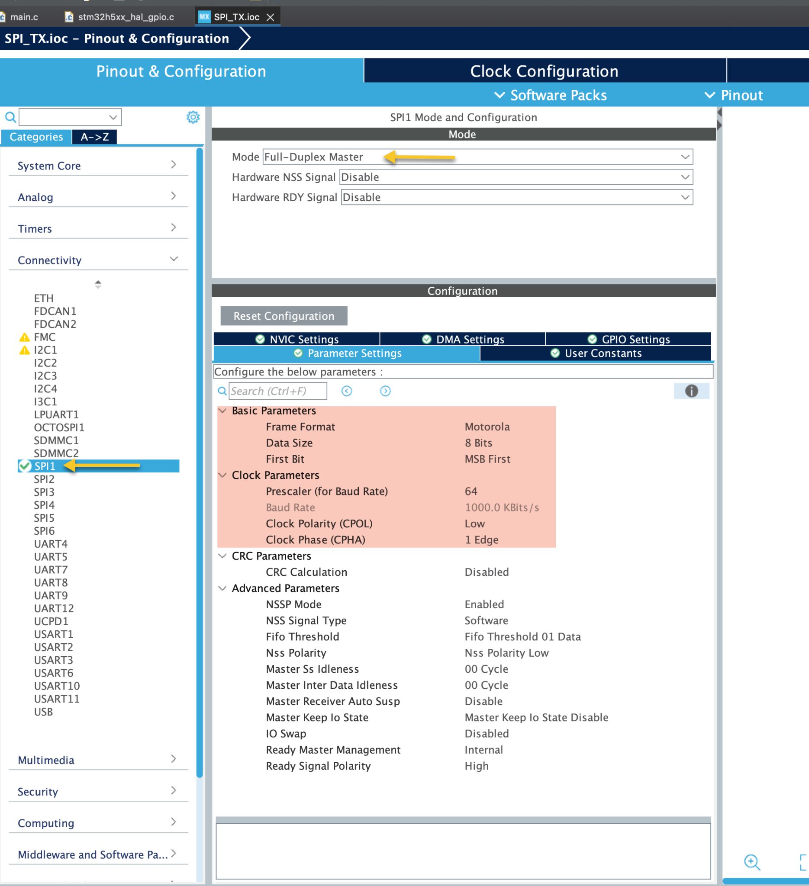Switch to the Clock Configuration tab
809x886 pixels.
tap(544, 71)
